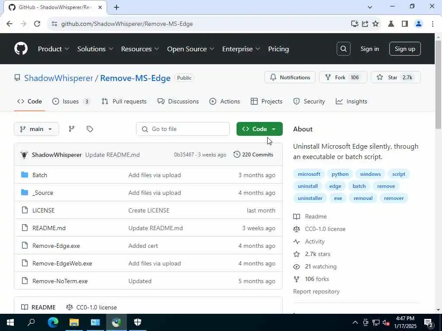Switch to the Actions tab

[x=224, y=101]
